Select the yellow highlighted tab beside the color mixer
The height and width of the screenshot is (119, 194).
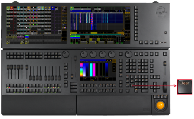114,61
